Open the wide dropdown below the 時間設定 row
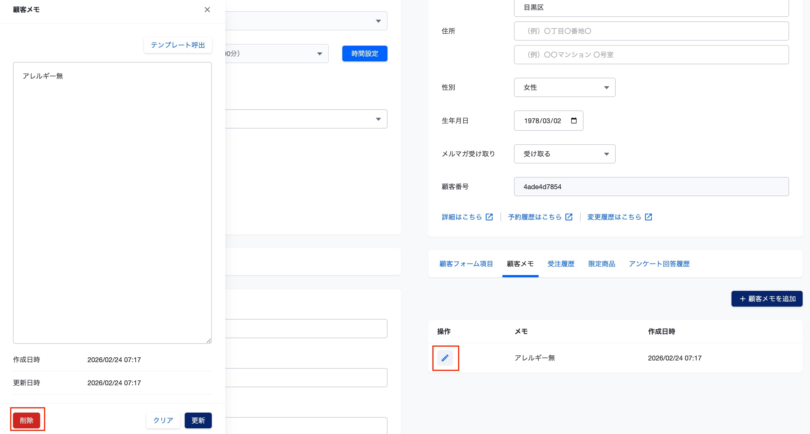Image resolution: width=810 pixels, height=434 pixels. coord(306,119)
